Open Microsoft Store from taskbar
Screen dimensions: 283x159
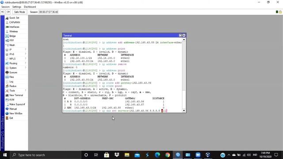click(107, 155)
